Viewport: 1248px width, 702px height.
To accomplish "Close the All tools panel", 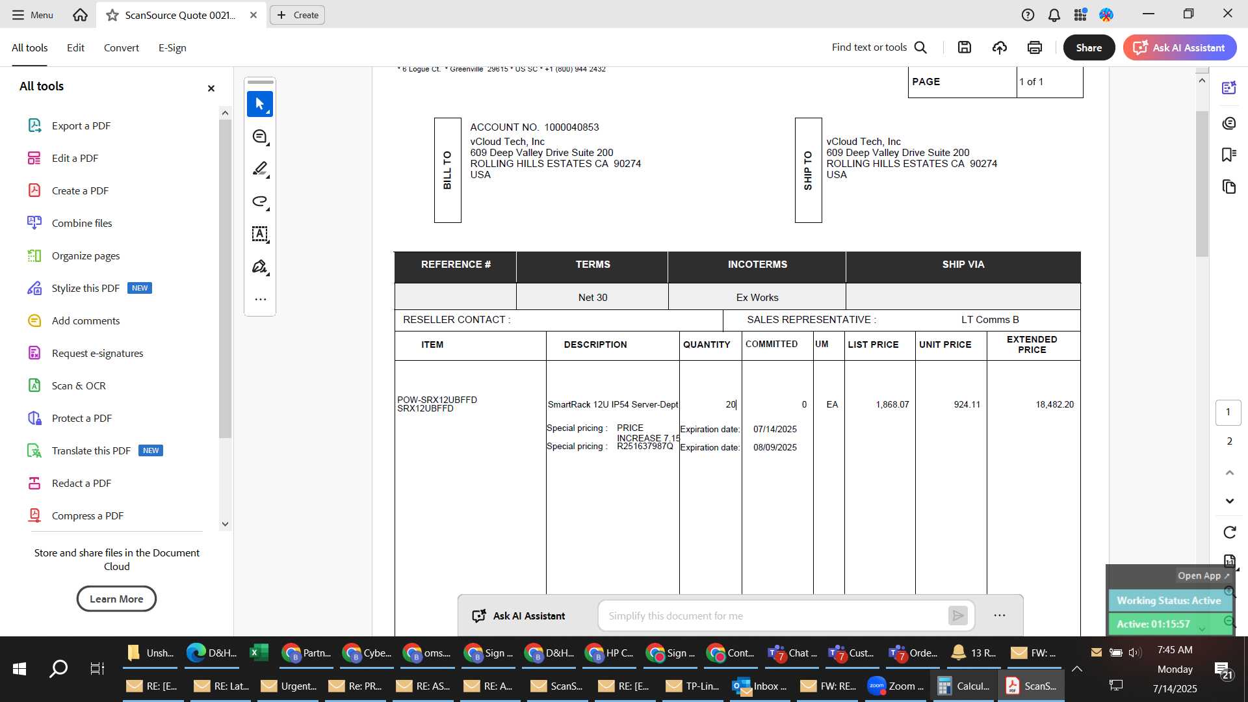I will (211, 88).
